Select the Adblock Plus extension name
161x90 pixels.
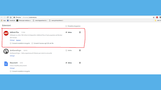14,32
